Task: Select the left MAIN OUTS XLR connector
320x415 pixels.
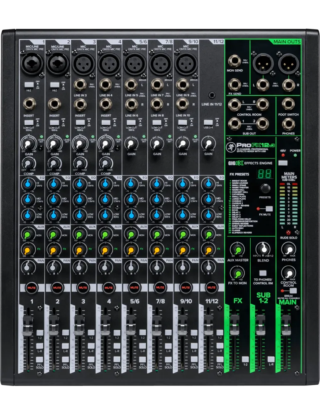Action: (263, 64)
